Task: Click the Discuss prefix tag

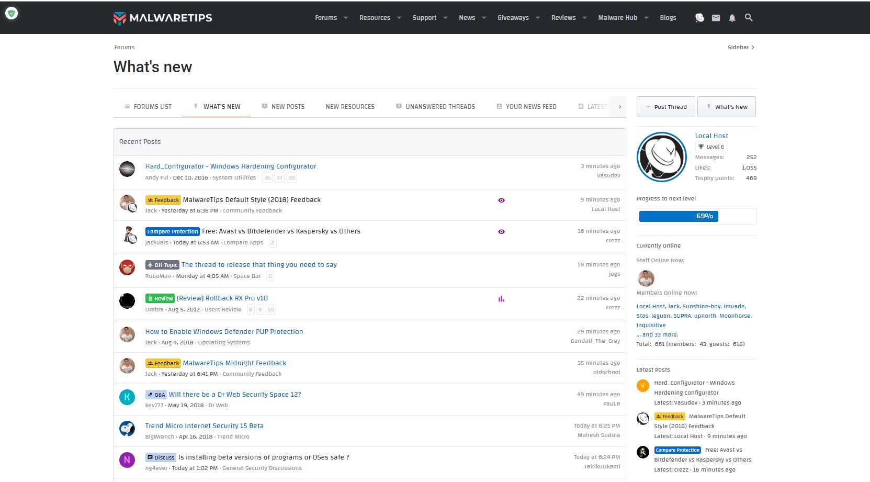Action: pos(161,457)
